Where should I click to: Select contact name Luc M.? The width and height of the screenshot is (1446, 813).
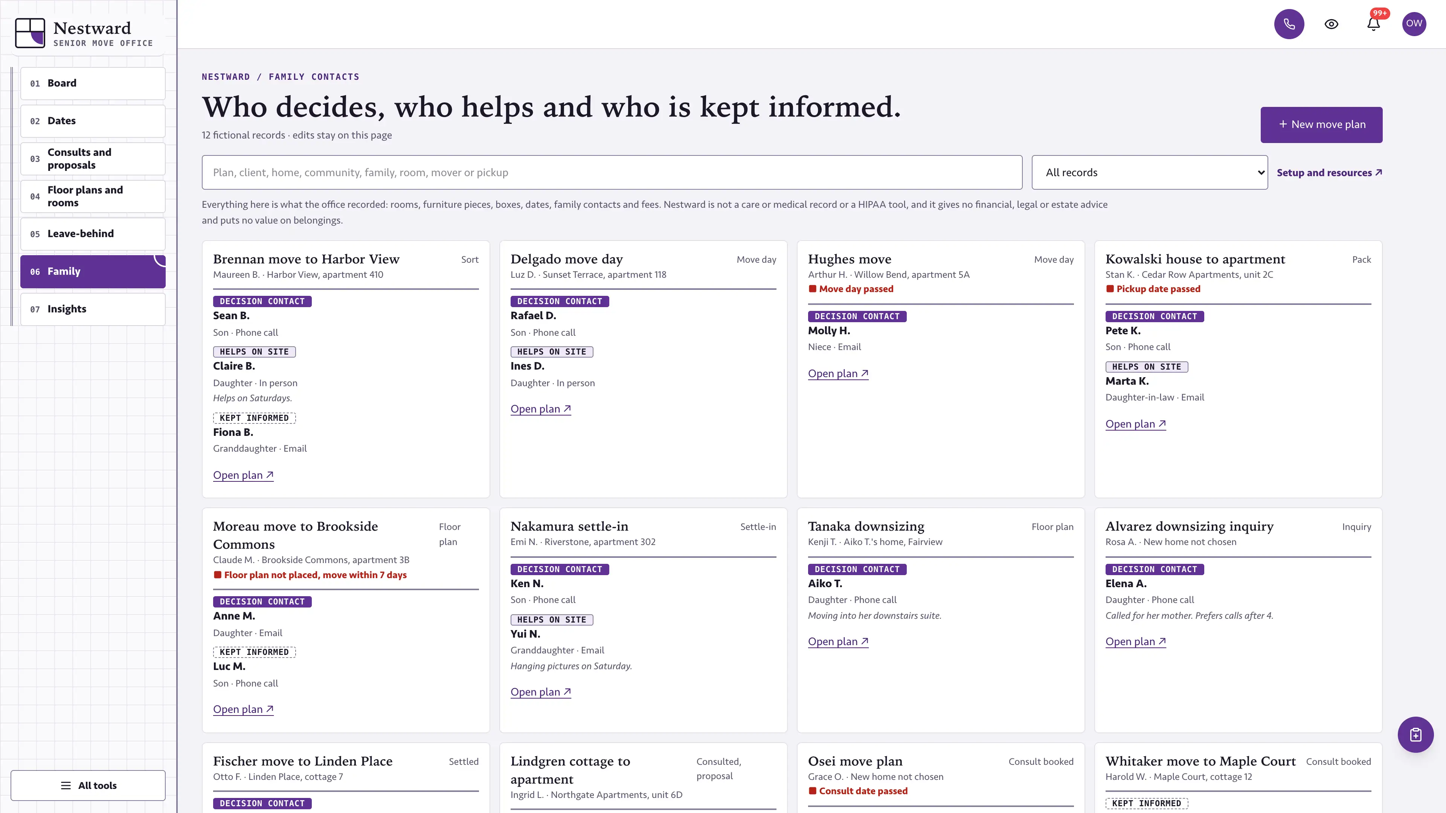click(229, 667)
